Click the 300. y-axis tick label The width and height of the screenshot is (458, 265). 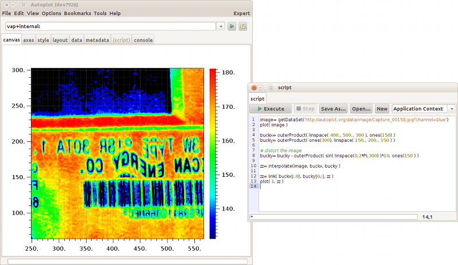click(x=18, y=70)
